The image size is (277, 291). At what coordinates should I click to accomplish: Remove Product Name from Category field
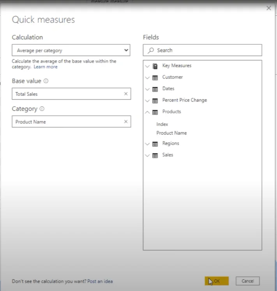126,121
